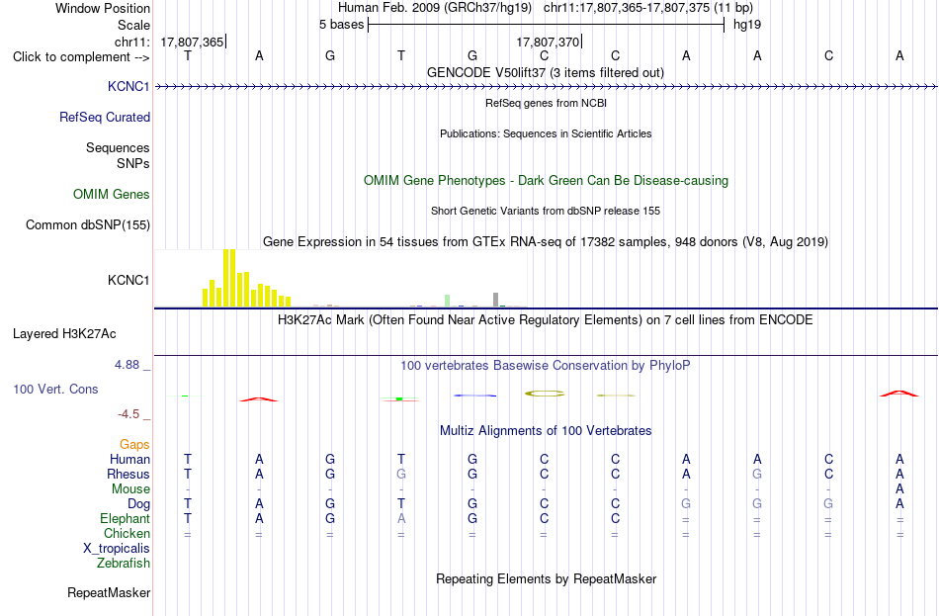Click the GTEx Gene Expression track title
The image size is (939, 616).
(x=546, y=241)
